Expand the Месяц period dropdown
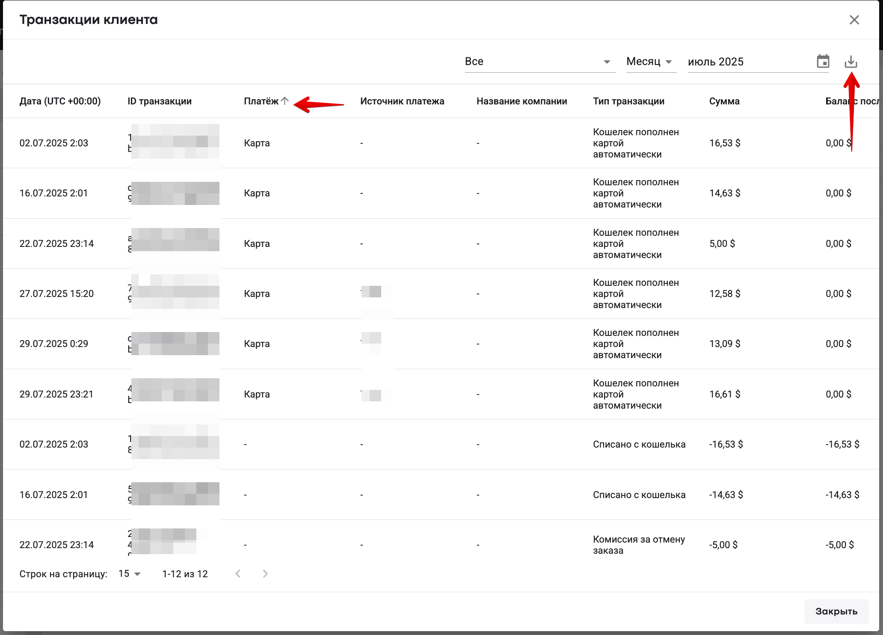This screenshot has height=635, width=883. pos(650,62)
